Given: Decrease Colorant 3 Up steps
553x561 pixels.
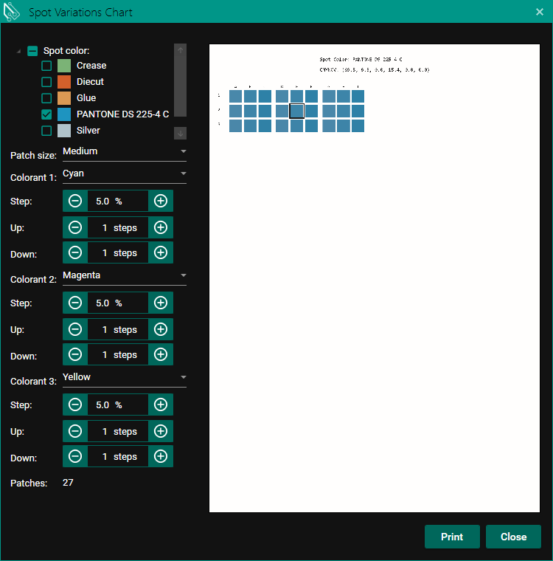Looking at the screenshot, I should (75, 432).
